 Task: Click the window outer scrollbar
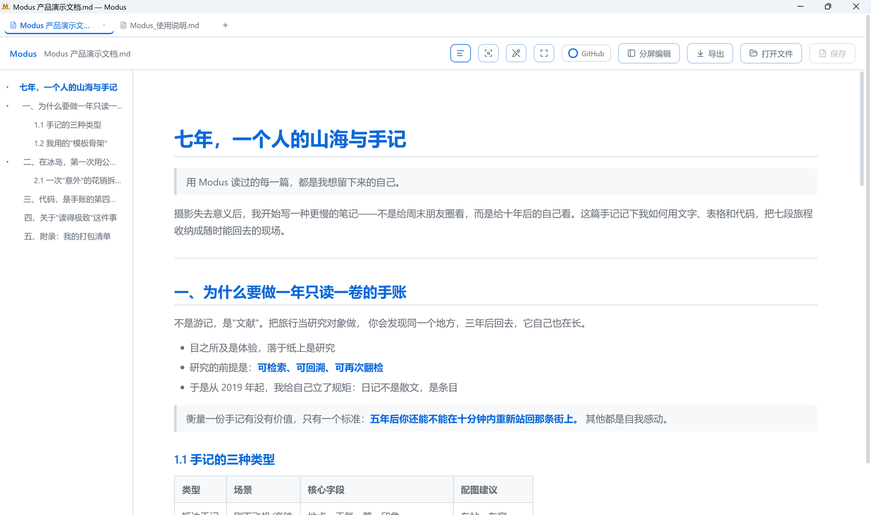(x=868, y=239)
